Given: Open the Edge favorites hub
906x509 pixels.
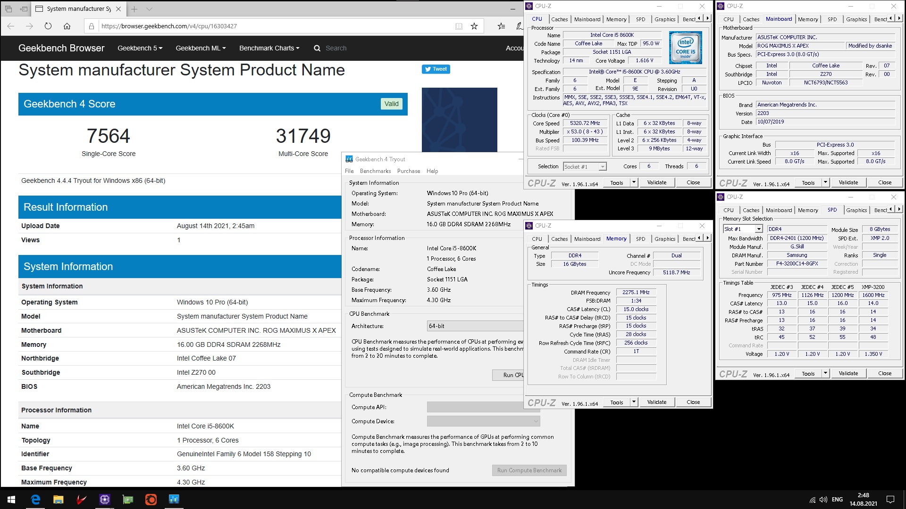Looking at the screenshot, I should click(501, 26).
